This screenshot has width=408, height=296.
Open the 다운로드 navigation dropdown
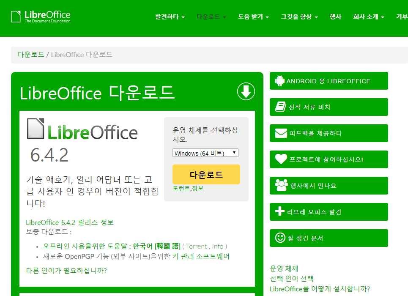point(211,16)
